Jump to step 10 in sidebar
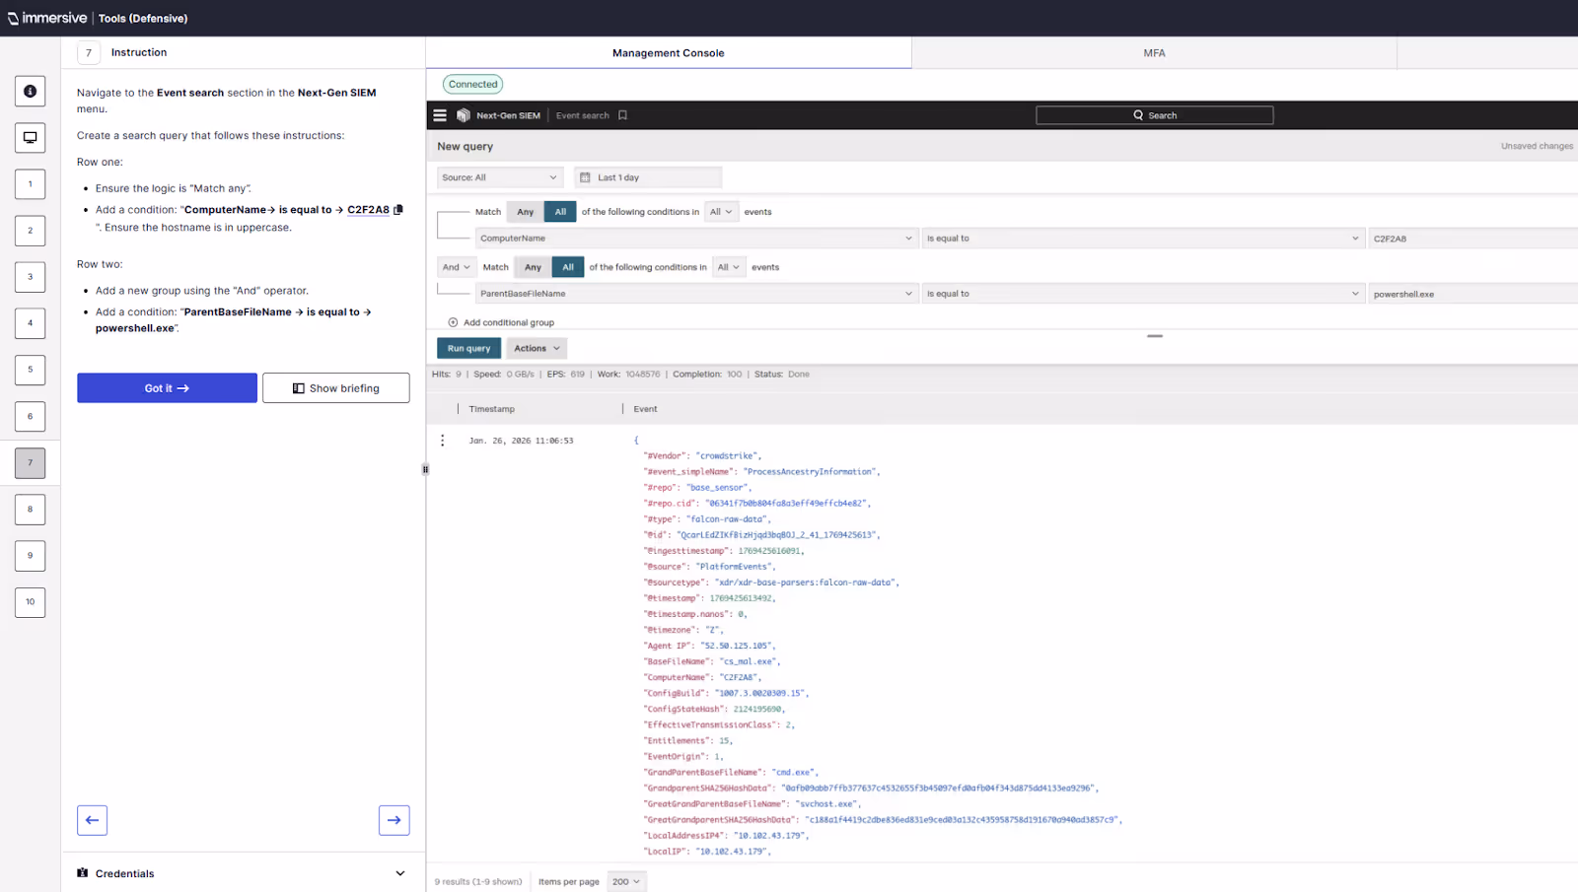1578x892 pixels. [30, 602]
